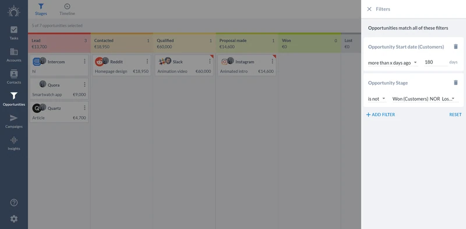Open the Reddit card options menu
The image size is (466, 229).
pyautogui.click(x=147, y=61)
